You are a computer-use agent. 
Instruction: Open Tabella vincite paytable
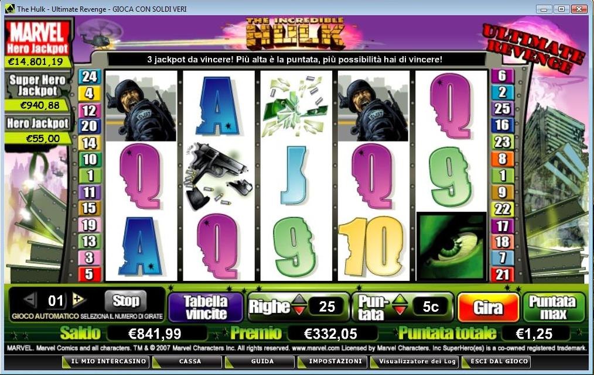[x=206, y=307]
